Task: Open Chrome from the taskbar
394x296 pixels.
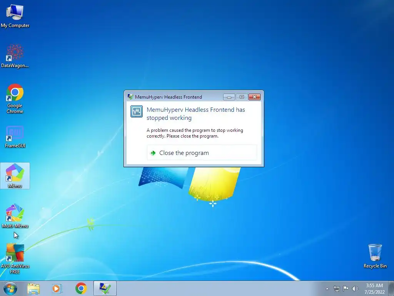Action: pos(81,288)
